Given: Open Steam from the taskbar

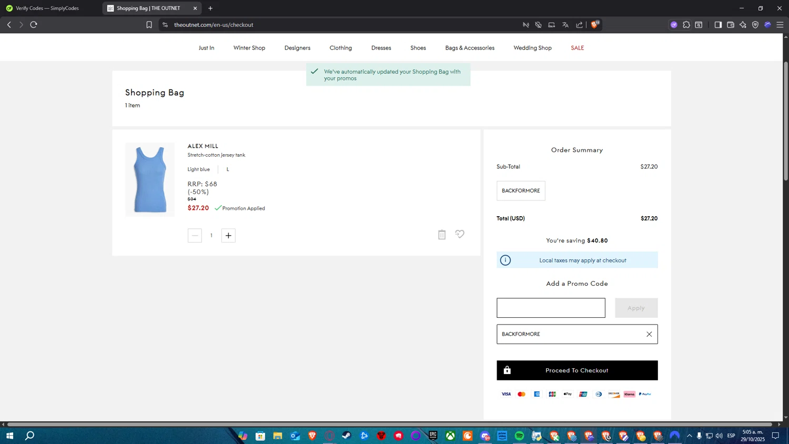Looking at the screenshot, I should click(347, 436).
